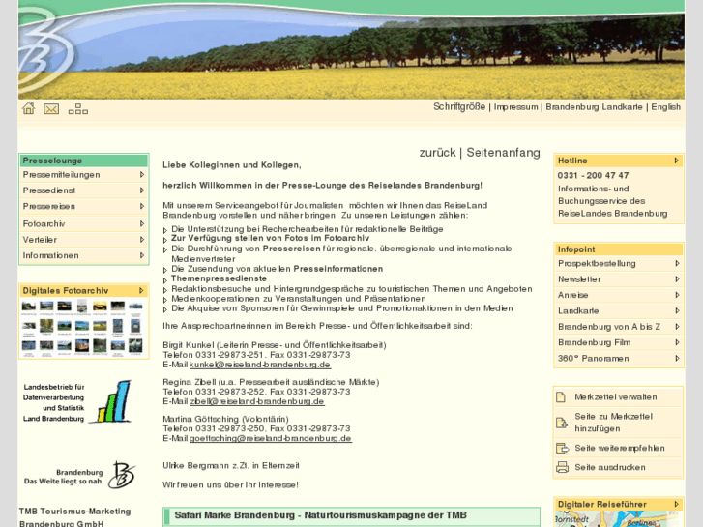Screen dimensions: 703x527
Task: Click the printer icon for Seite ausdrucken
Action: tap(562, 467)
